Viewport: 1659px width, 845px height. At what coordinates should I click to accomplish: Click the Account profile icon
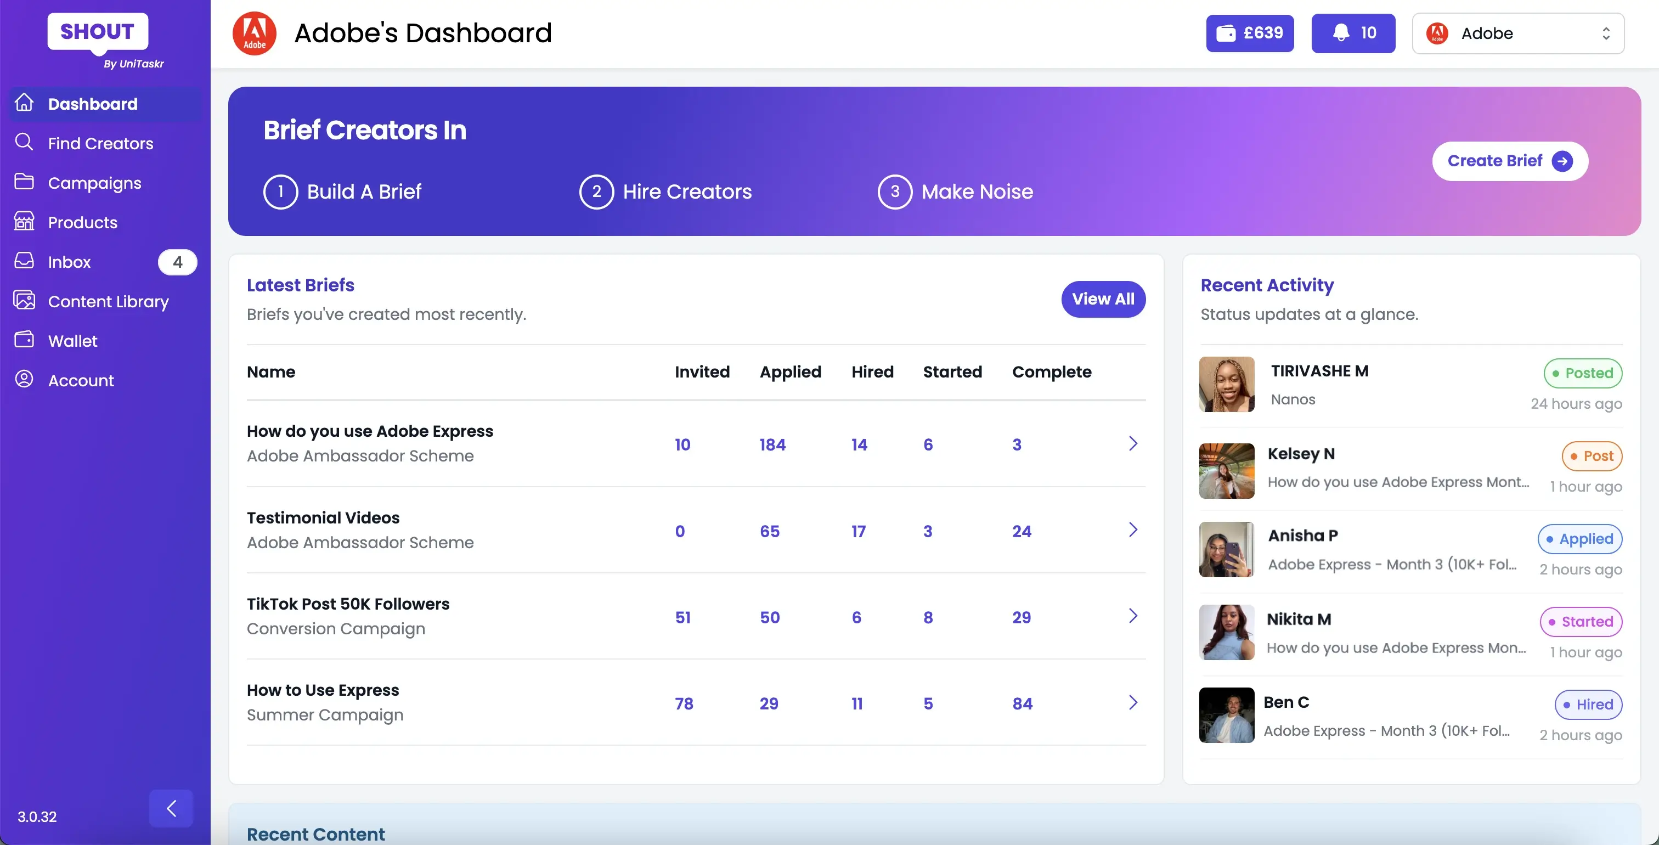click(x=24, y=379)
